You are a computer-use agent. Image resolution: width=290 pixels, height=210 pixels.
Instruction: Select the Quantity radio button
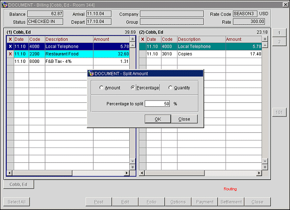170,88
